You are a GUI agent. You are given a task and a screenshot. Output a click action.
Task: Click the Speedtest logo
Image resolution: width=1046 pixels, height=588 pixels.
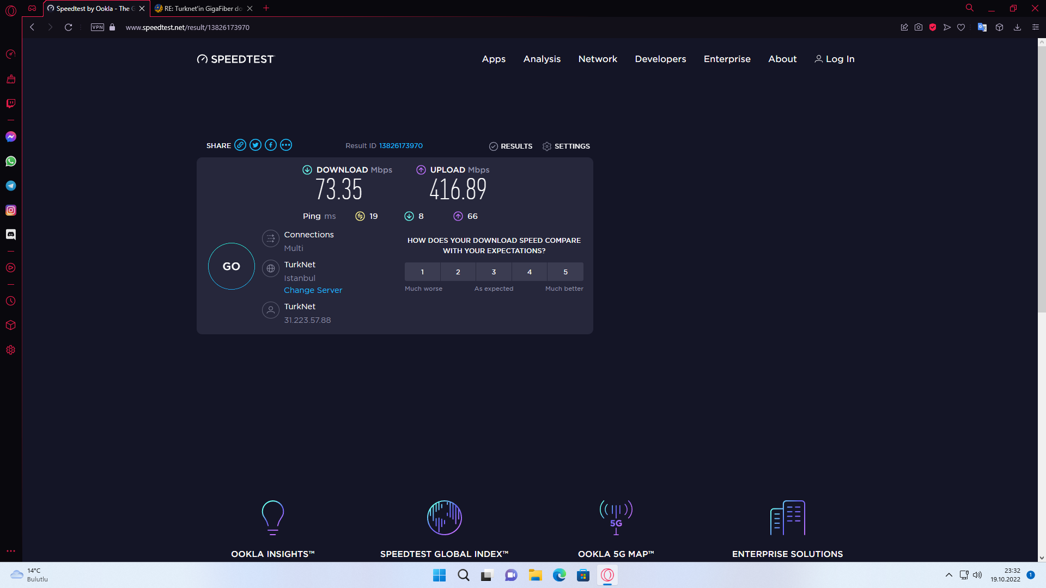click(x=236, y=59)
